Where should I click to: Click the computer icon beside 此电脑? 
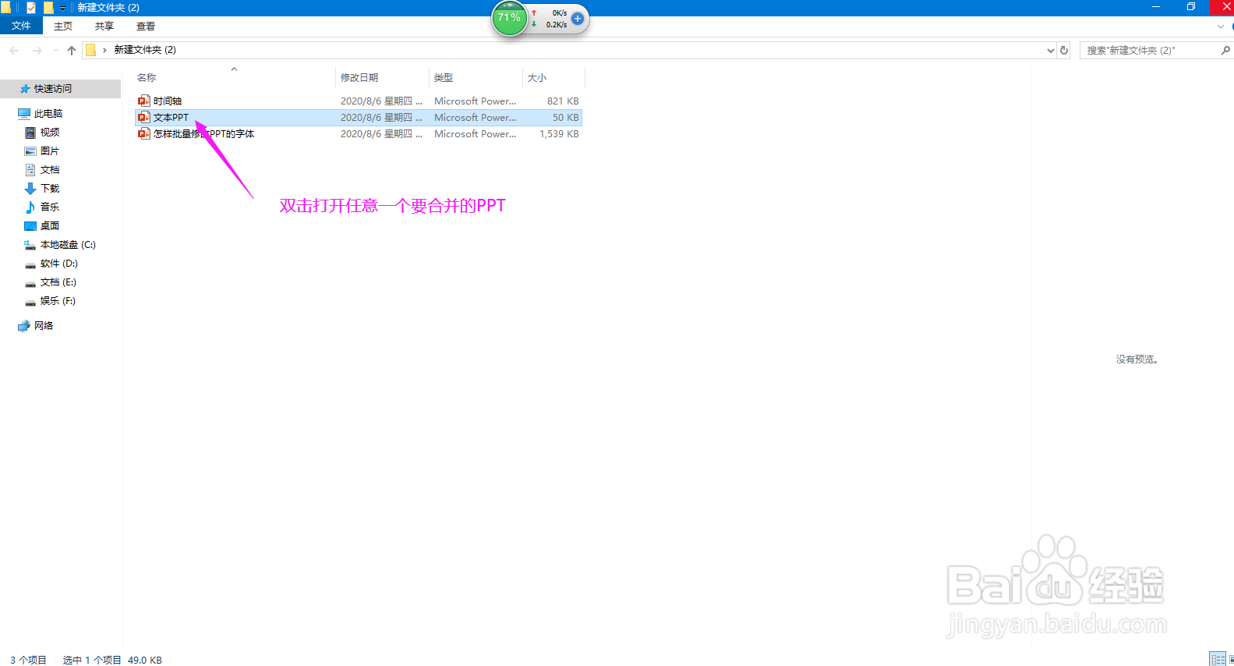24,114
